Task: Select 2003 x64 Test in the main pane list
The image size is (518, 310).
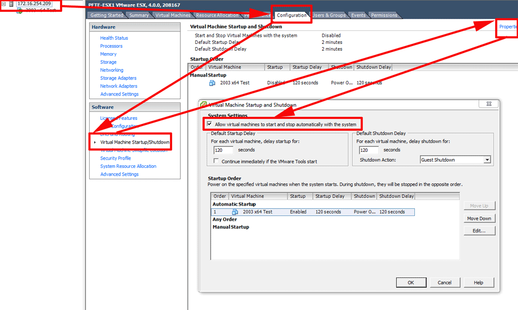Action: (x=235, y=83)
